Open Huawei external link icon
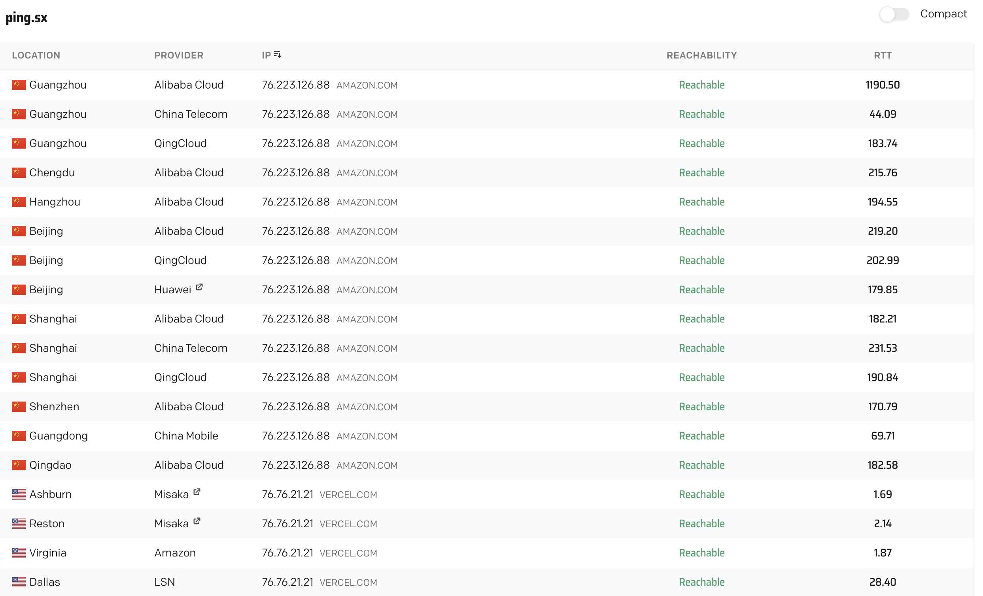 click(199, 287)
